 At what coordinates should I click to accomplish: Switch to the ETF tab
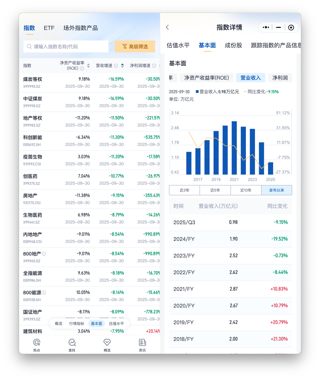point(49,28)
